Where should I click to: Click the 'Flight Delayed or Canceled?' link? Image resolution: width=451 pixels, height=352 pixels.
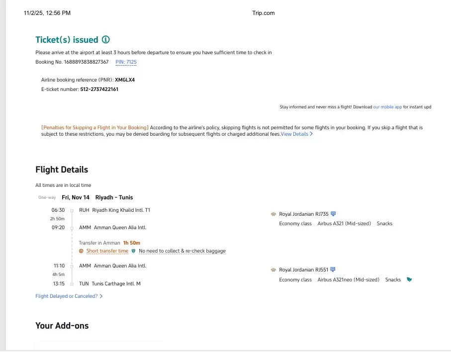coord(66,296)
